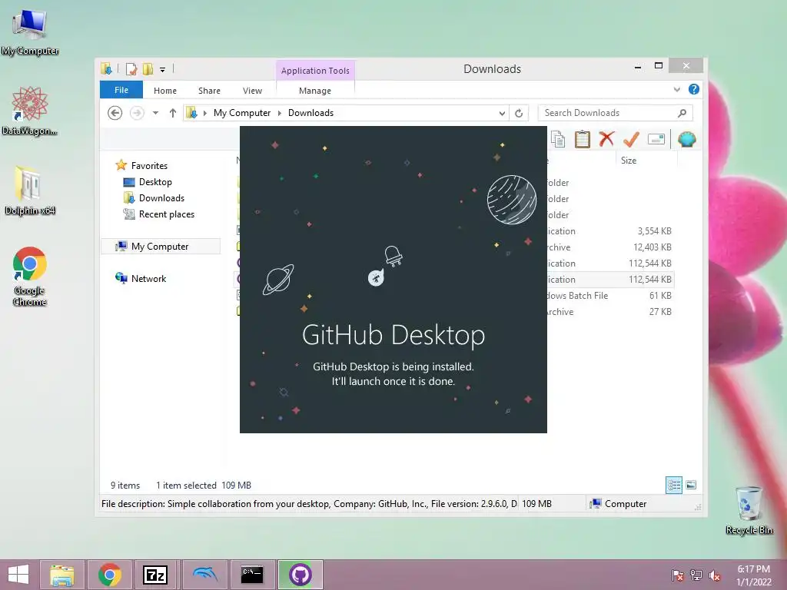The image size is (787, 590).
Task: Select the My Computer desktop icon
Action: pos(30,32)
